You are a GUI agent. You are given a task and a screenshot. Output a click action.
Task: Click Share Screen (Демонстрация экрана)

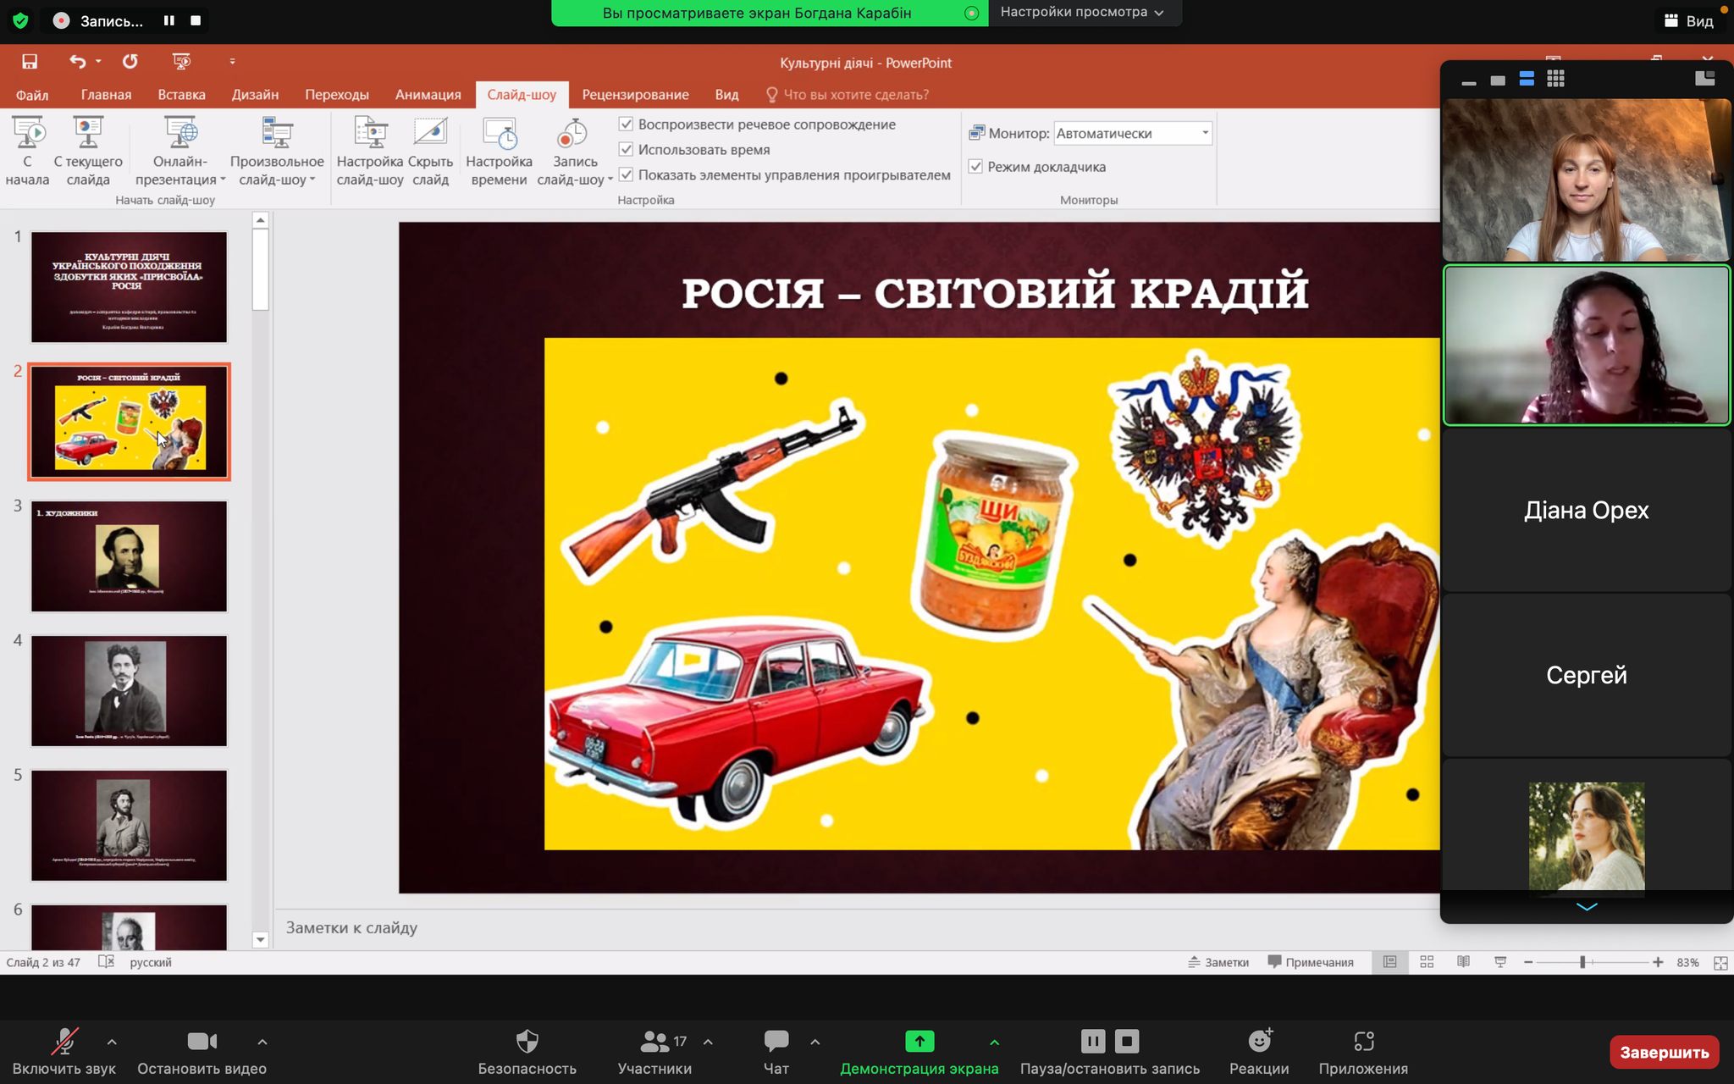(x=919, y=1052)
